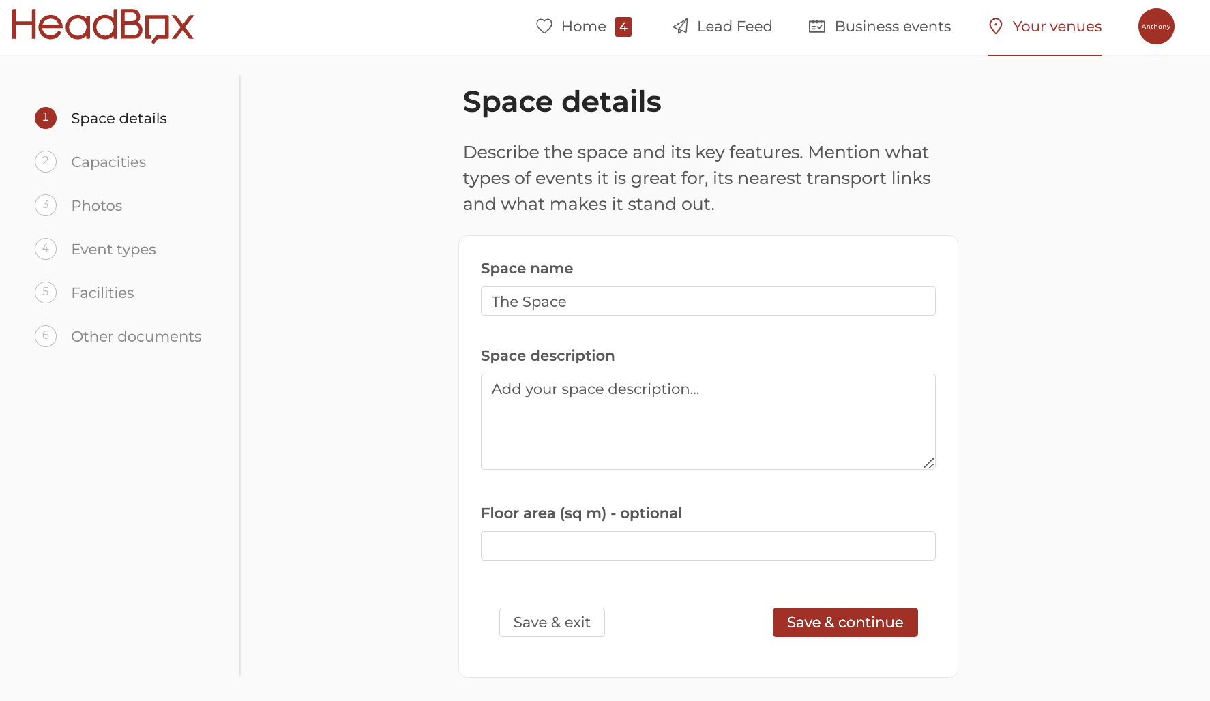Select step 1 circle Space details
Screen dimensions: 1210x701
46,118
